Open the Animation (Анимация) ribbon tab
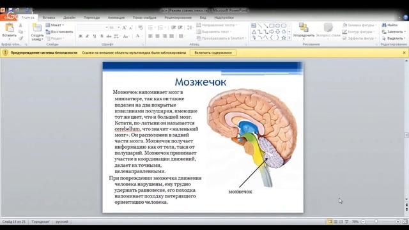 pos(116,17)
